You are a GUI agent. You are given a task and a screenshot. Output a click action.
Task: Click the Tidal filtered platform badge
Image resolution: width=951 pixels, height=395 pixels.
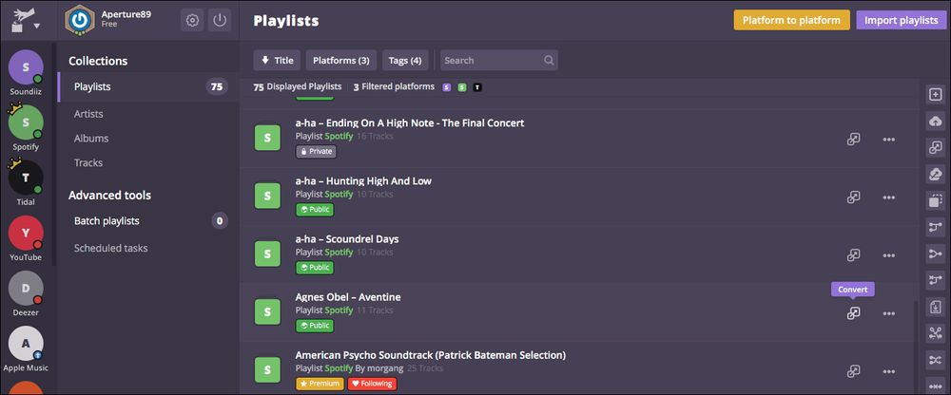coord(477,87)
